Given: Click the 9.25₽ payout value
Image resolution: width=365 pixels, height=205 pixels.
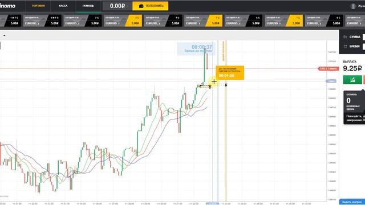Looking at the screenshot, I should 352,68.
